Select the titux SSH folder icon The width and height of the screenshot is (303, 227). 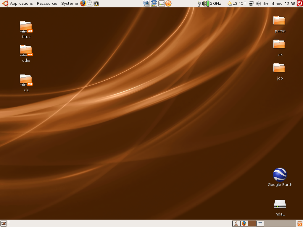coord(26,30)
